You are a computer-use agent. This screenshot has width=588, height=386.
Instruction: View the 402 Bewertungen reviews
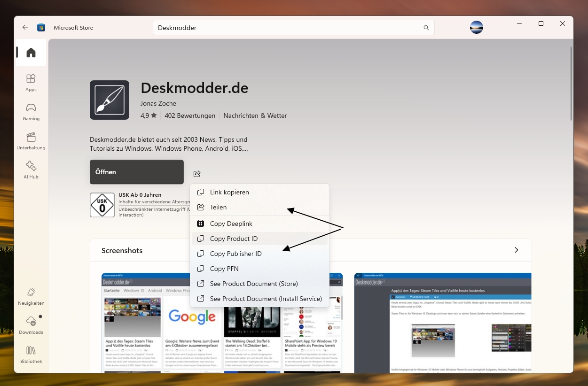[x=190, y=116]
